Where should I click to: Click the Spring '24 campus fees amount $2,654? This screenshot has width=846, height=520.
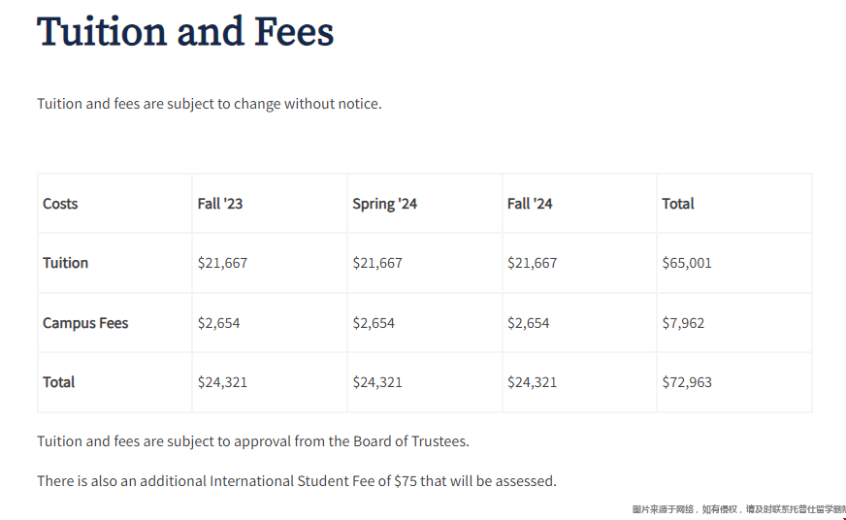(374, 323)
